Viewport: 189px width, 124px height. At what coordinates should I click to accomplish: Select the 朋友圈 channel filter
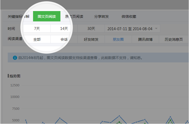point(118,39)
